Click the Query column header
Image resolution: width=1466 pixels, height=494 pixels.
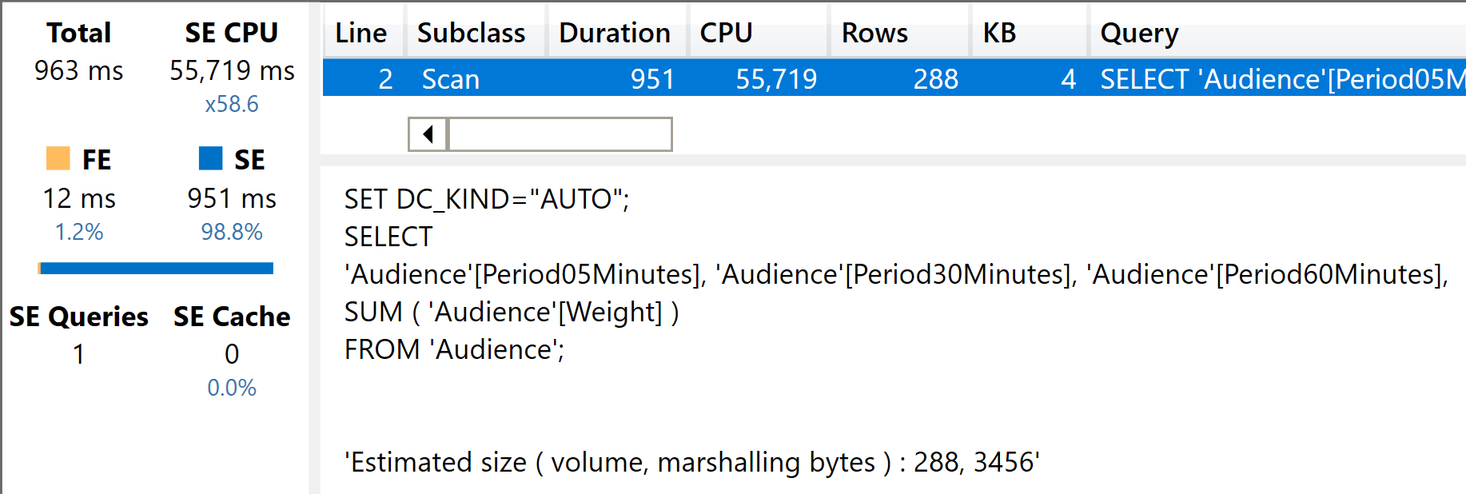(1139, 34)
